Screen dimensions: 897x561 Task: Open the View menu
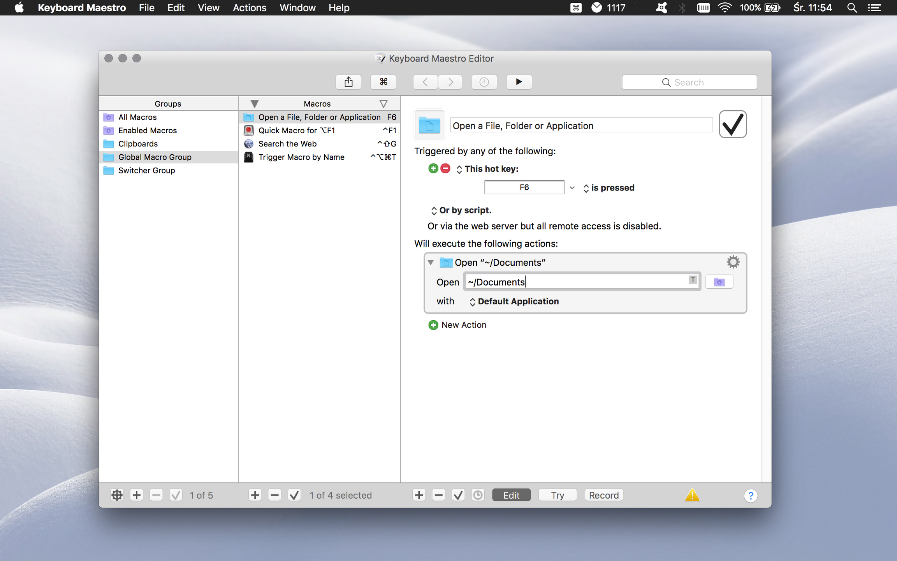208,8
